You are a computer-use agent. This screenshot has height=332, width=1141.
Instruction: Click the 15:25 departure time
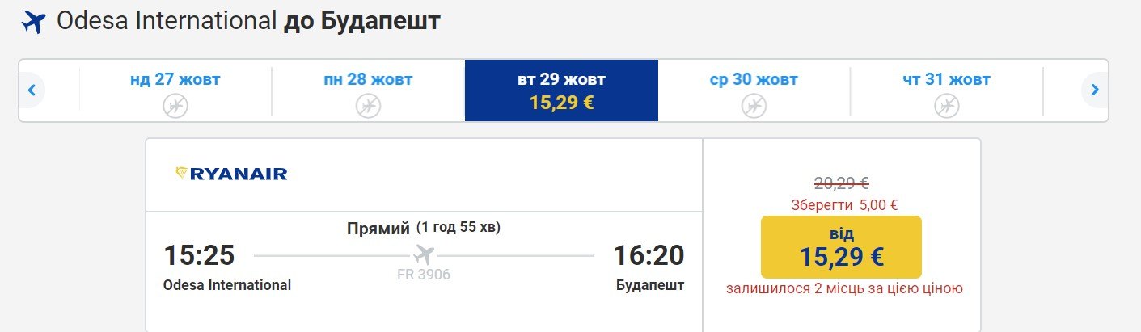tap(199, 255)
